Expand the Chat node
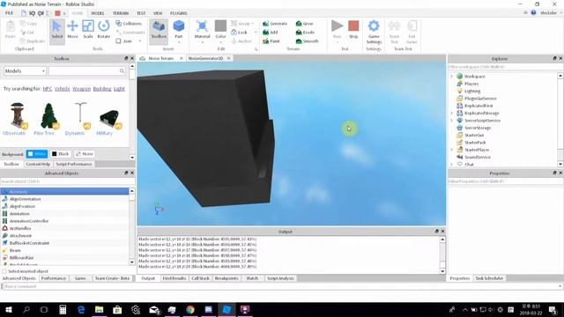The image size is (564, 317). pyautogui.click(x=452, y=165)
